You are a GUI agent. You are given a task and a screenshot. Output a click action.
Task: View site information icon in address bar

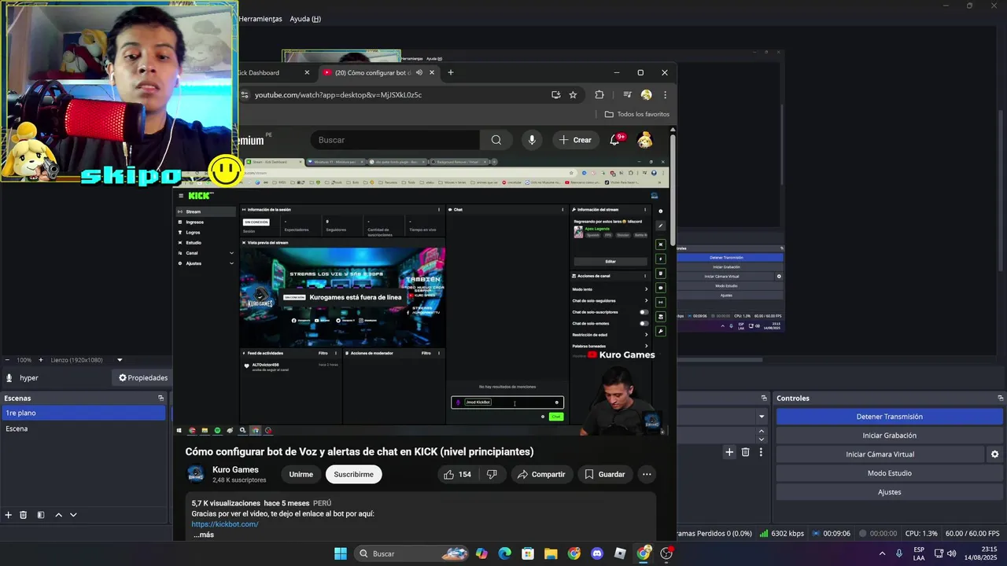(x=245, y=95)
